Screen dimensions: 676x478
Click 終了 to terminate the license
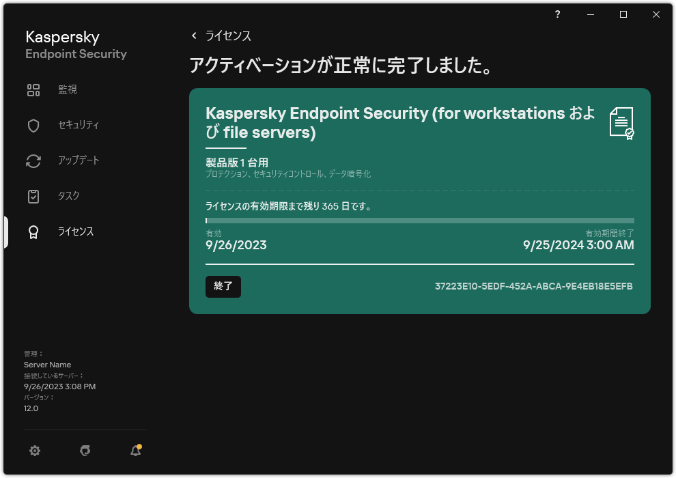point(223,287)
